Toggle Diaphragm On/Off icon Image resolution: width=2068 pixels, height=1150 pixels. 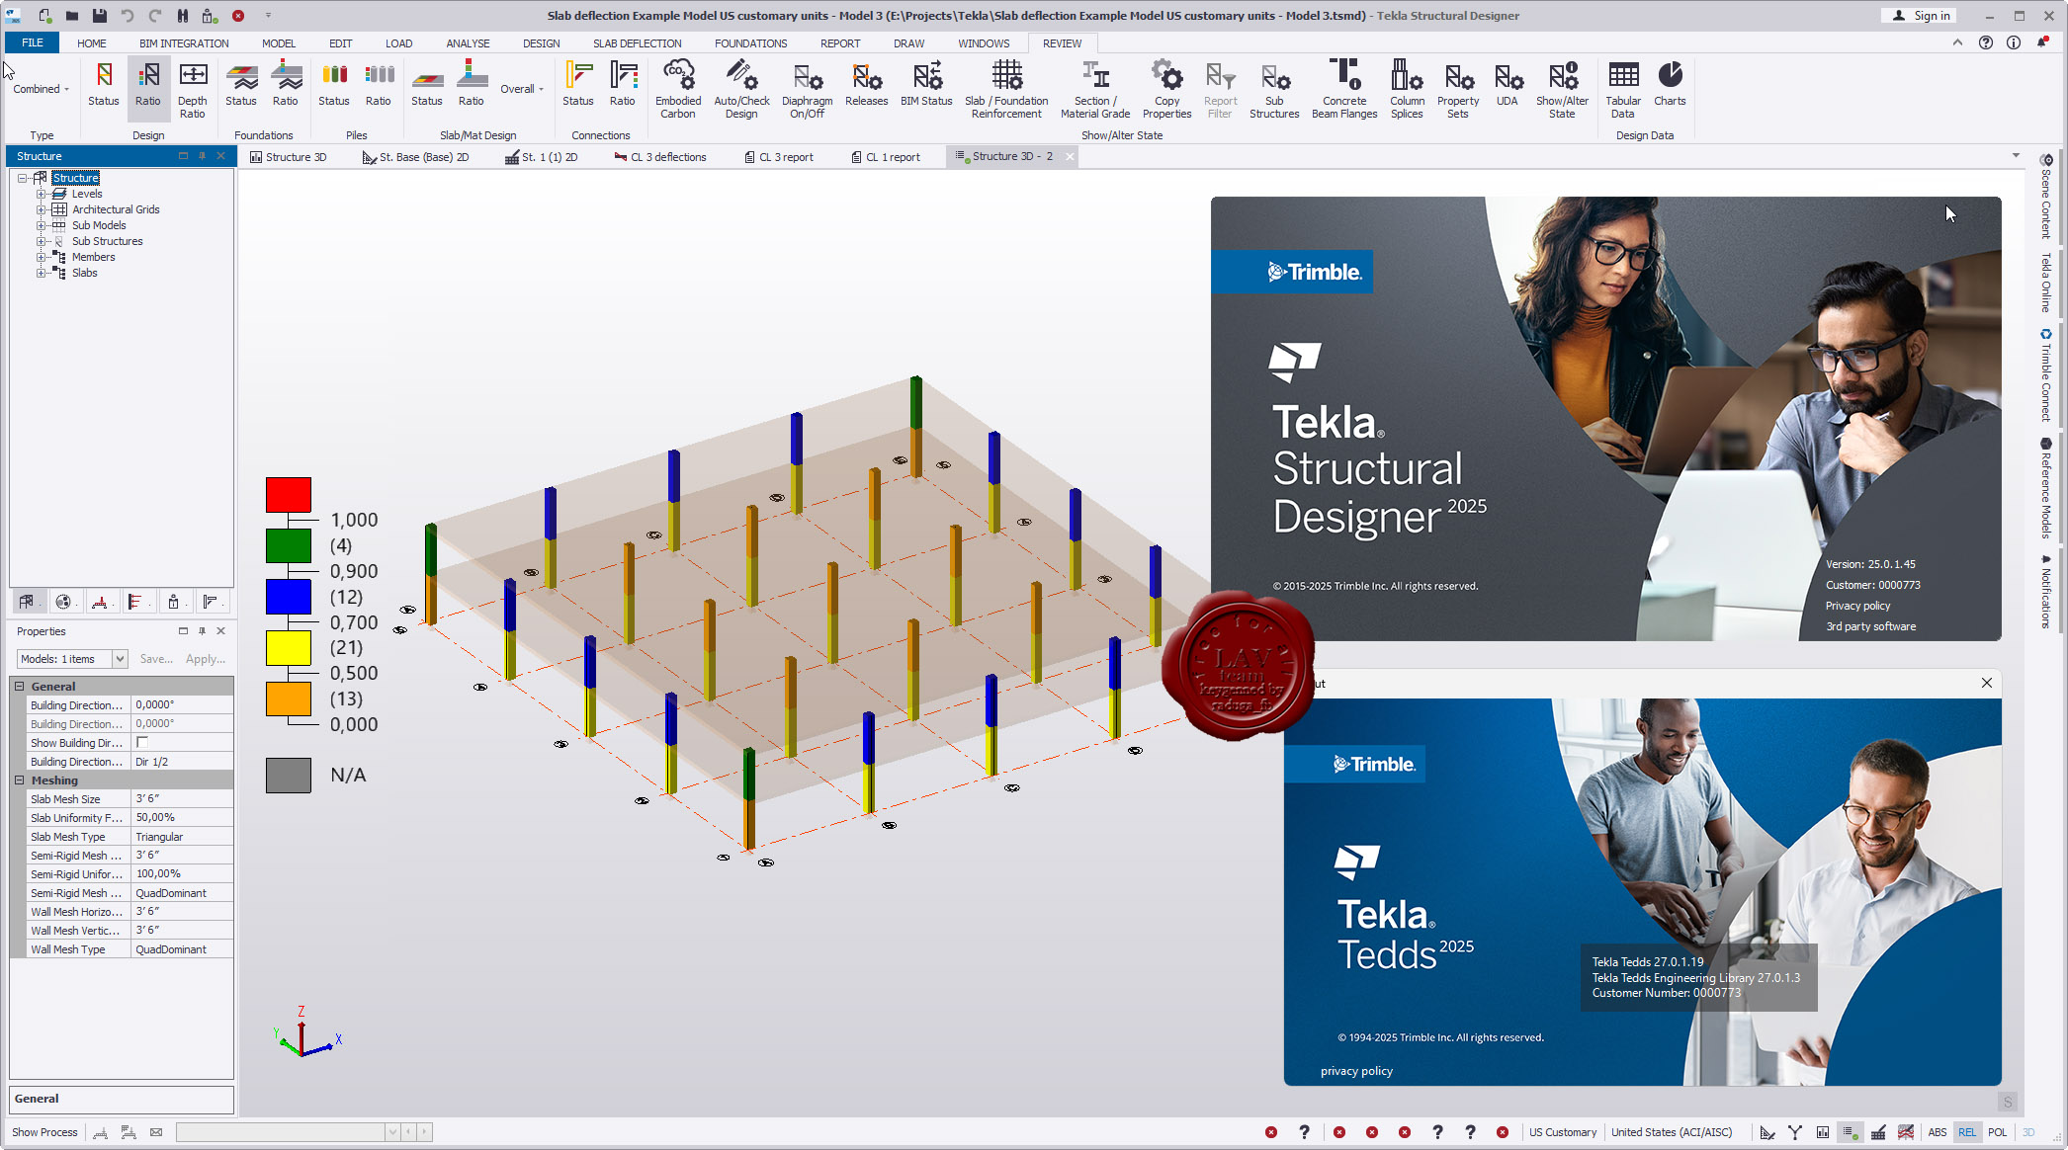[x=807, y=89]
